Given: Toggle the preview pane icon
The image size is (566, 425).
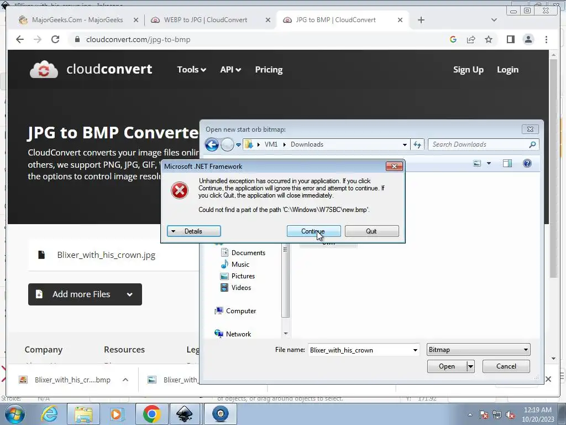Looking at the screenshot, I should (507, 163).
